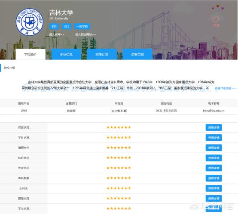The image size is (238, 214).
Task: Select the 985 tag badge
Action: [54, 26]
